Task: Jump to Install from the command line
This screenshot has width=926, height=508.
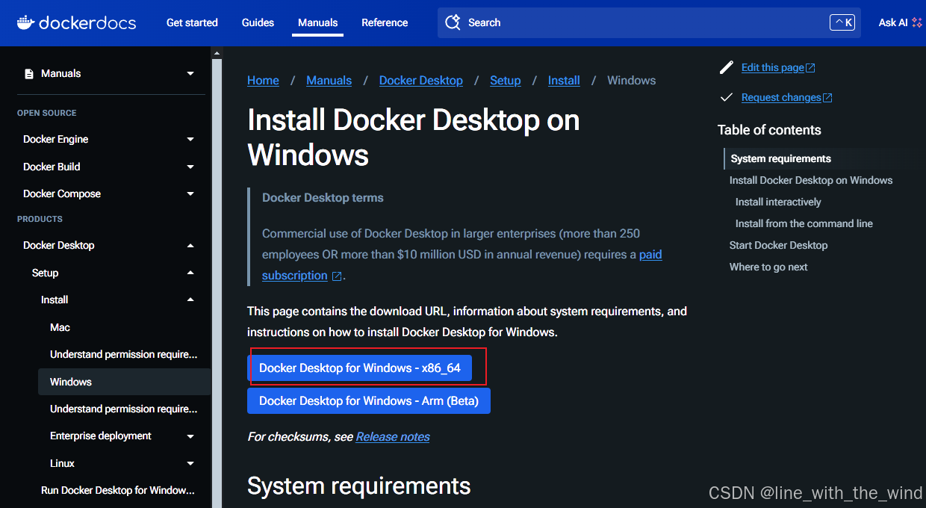Action: (x=804, y=223)
